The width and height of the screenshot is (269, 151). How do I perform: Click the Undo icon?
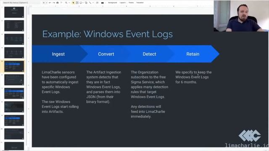(50, 3)
